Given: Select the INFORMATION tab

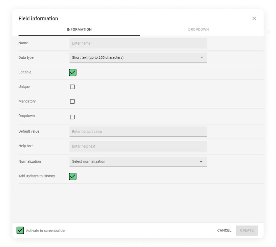Looking at the screenshot, I should (x=79, y=30).
